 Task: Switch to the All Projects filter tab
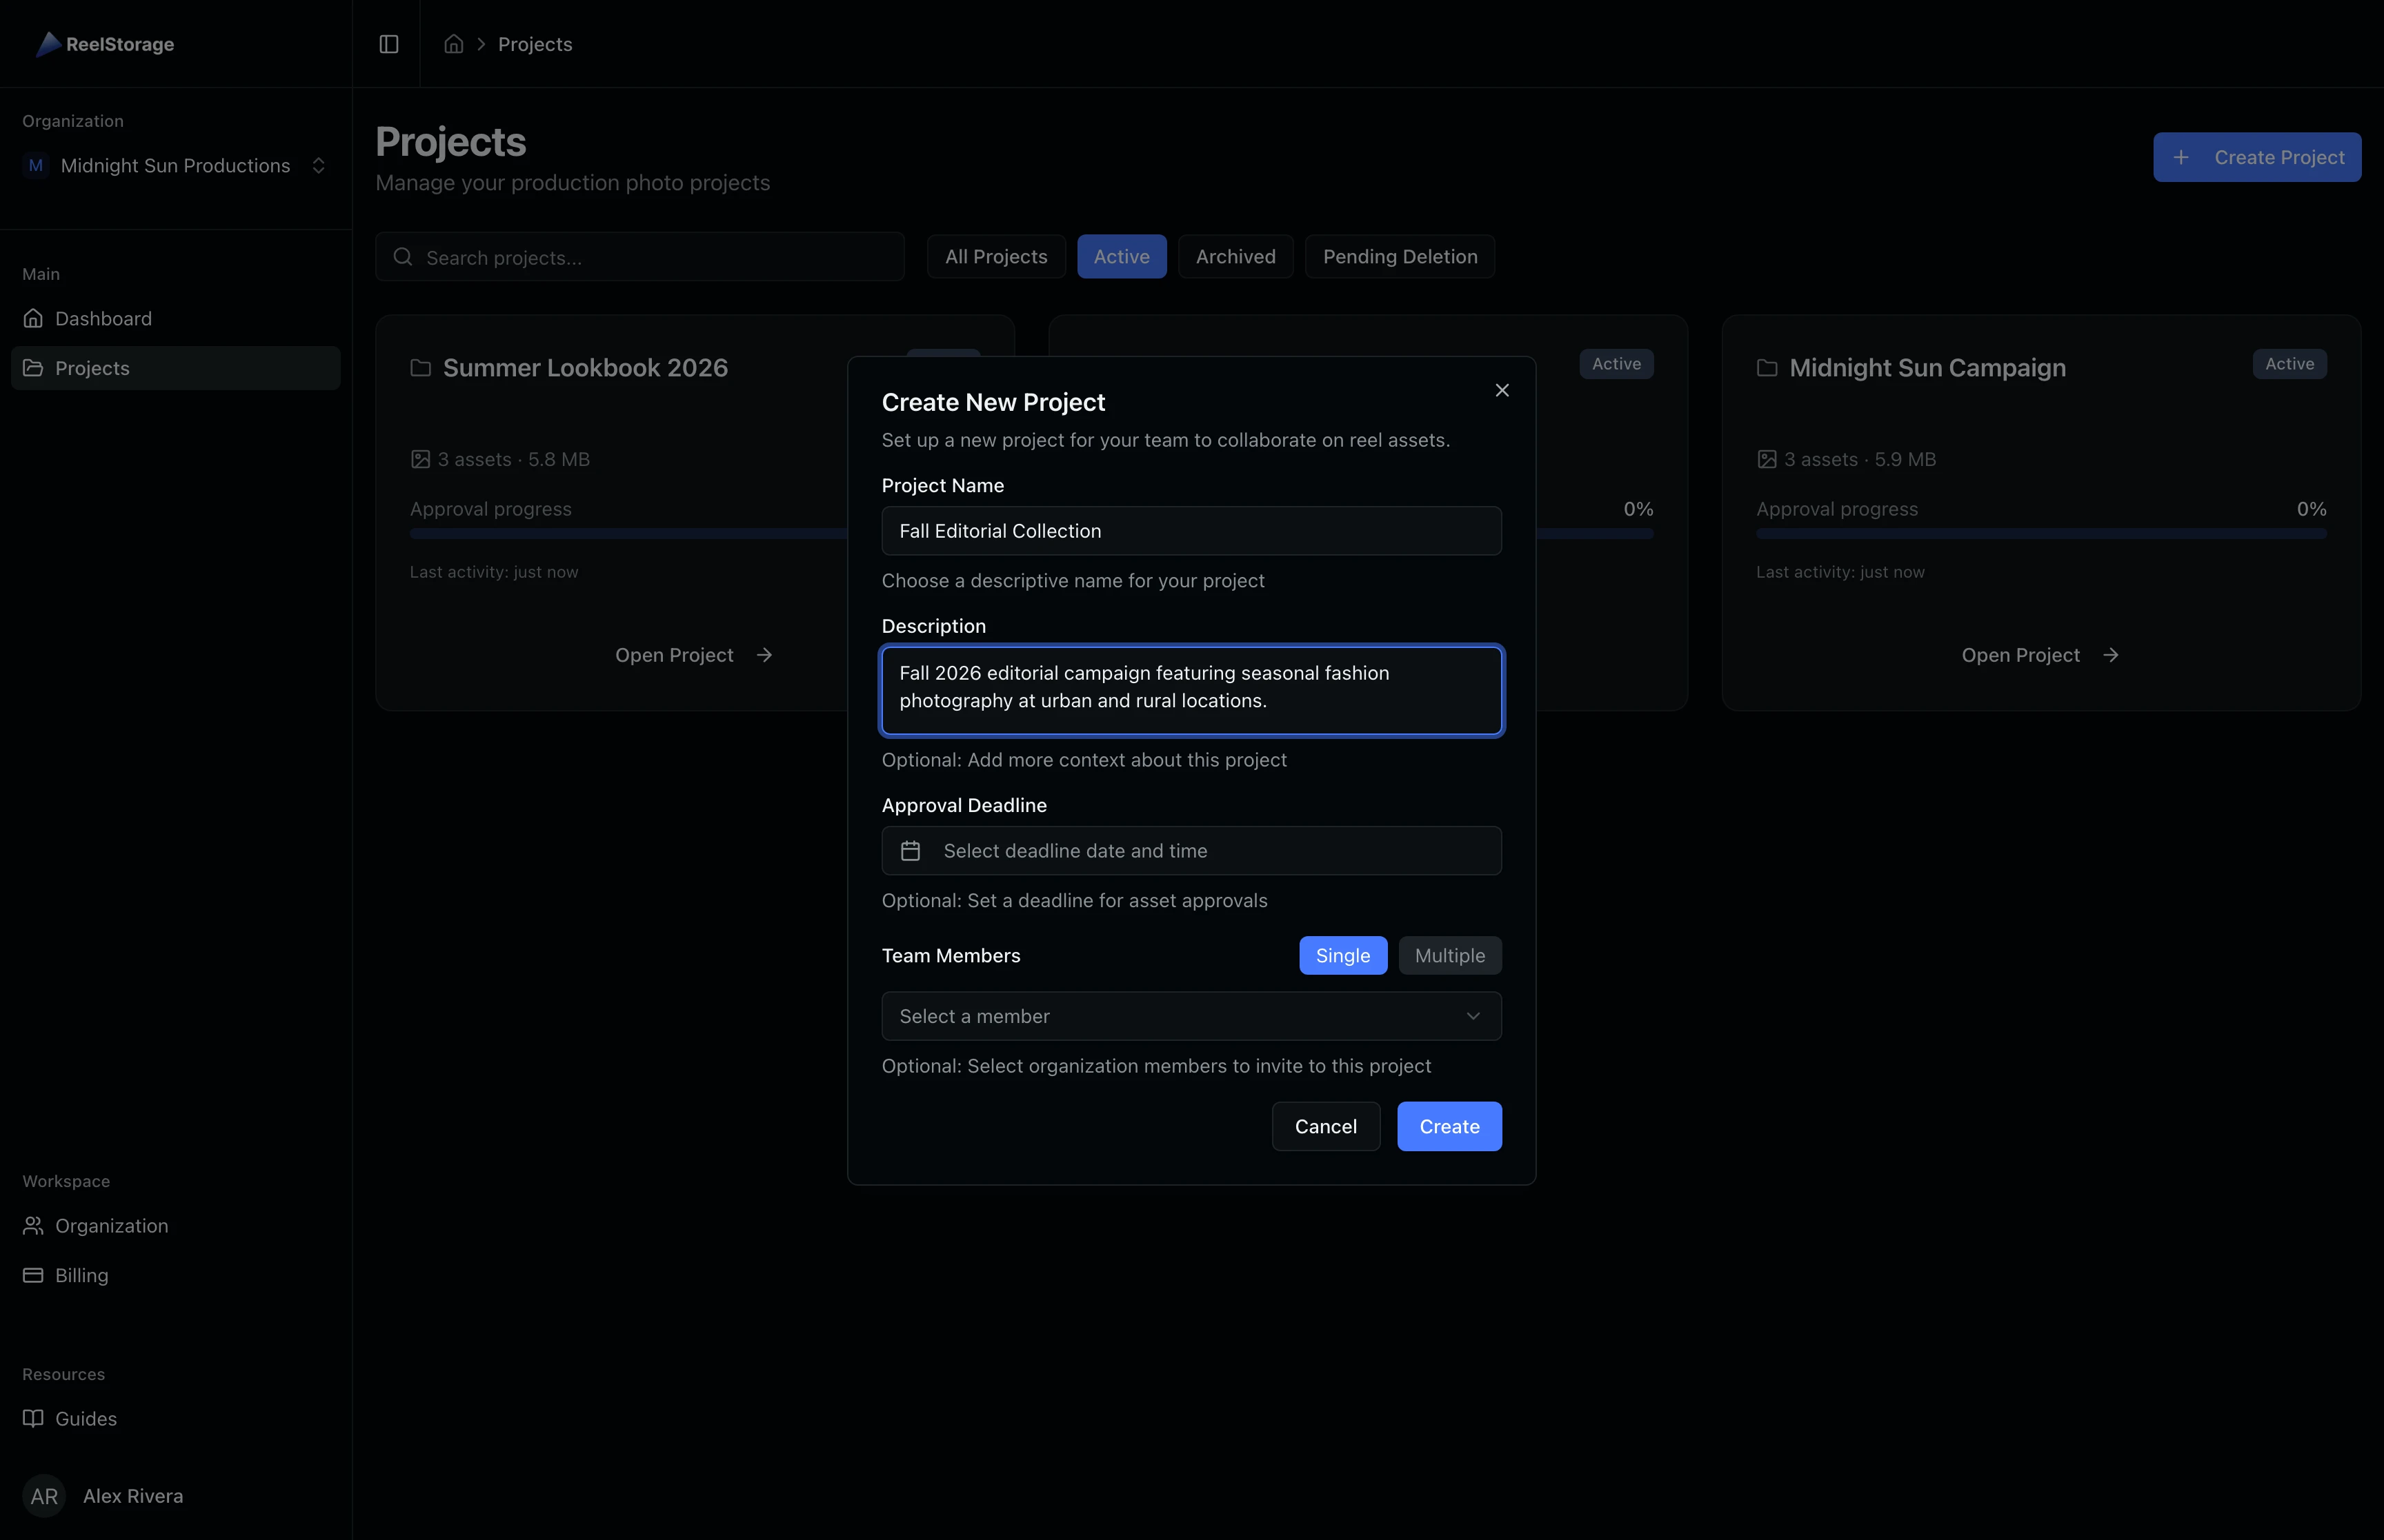click(995, 256)
